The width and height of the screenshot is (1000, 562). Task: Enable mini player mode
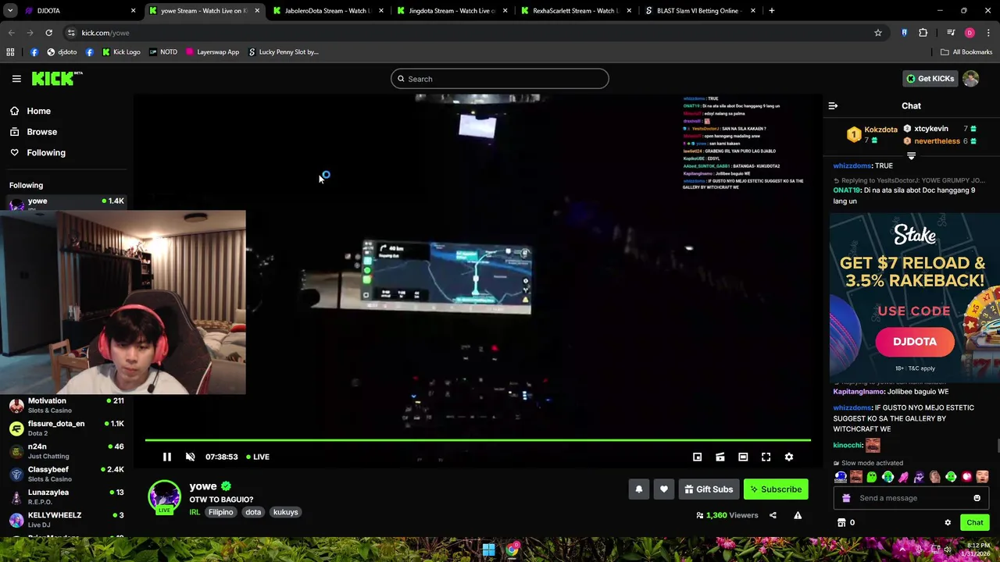[x=697, y=457]
